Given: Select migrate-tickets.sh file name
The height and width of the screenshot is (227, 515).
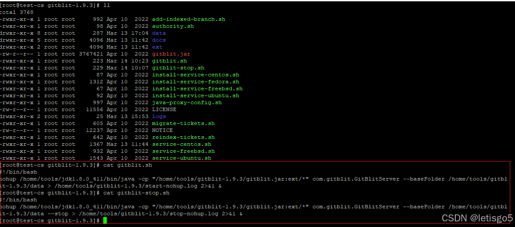Looking at the screenshot, I should coord(183,123).
